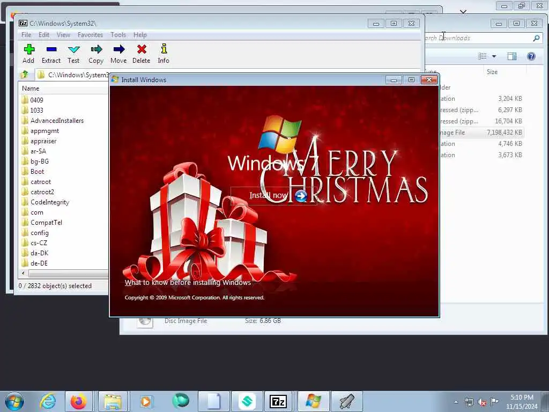Click the Delete red X icon
Viewport: 549px width, 412px height.
(142, 54)
